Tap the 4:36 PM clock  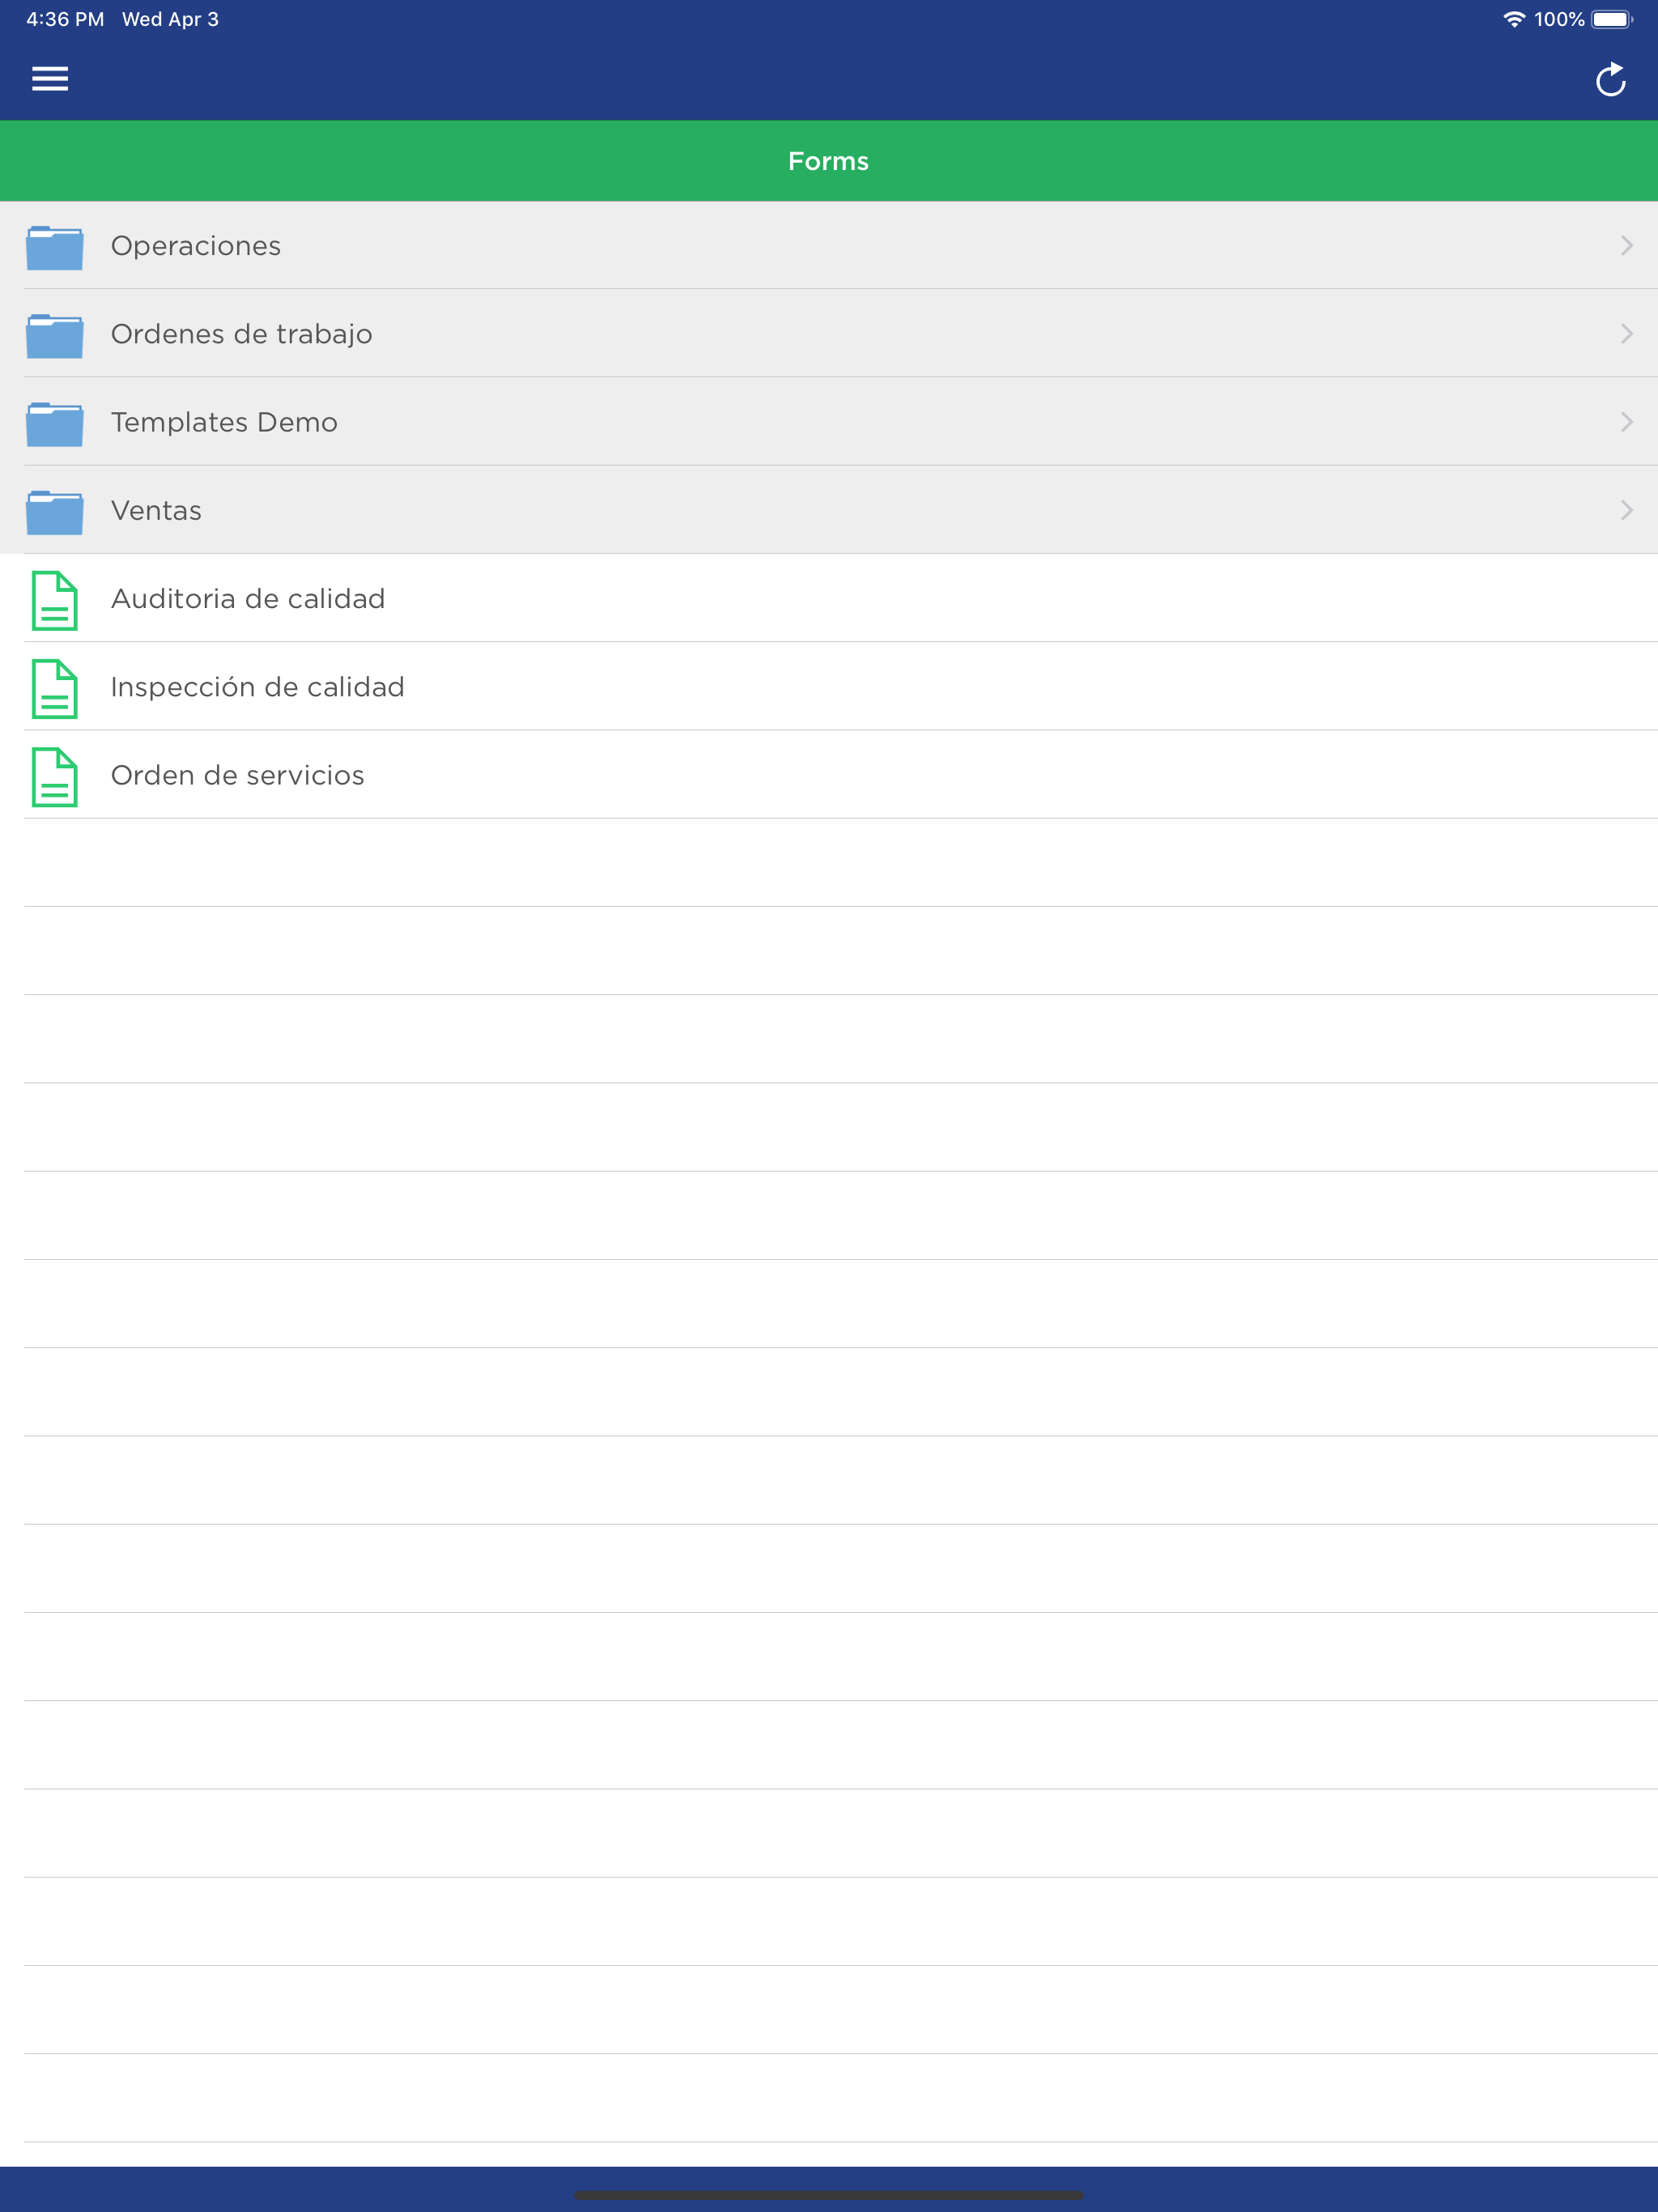point(65,19)
